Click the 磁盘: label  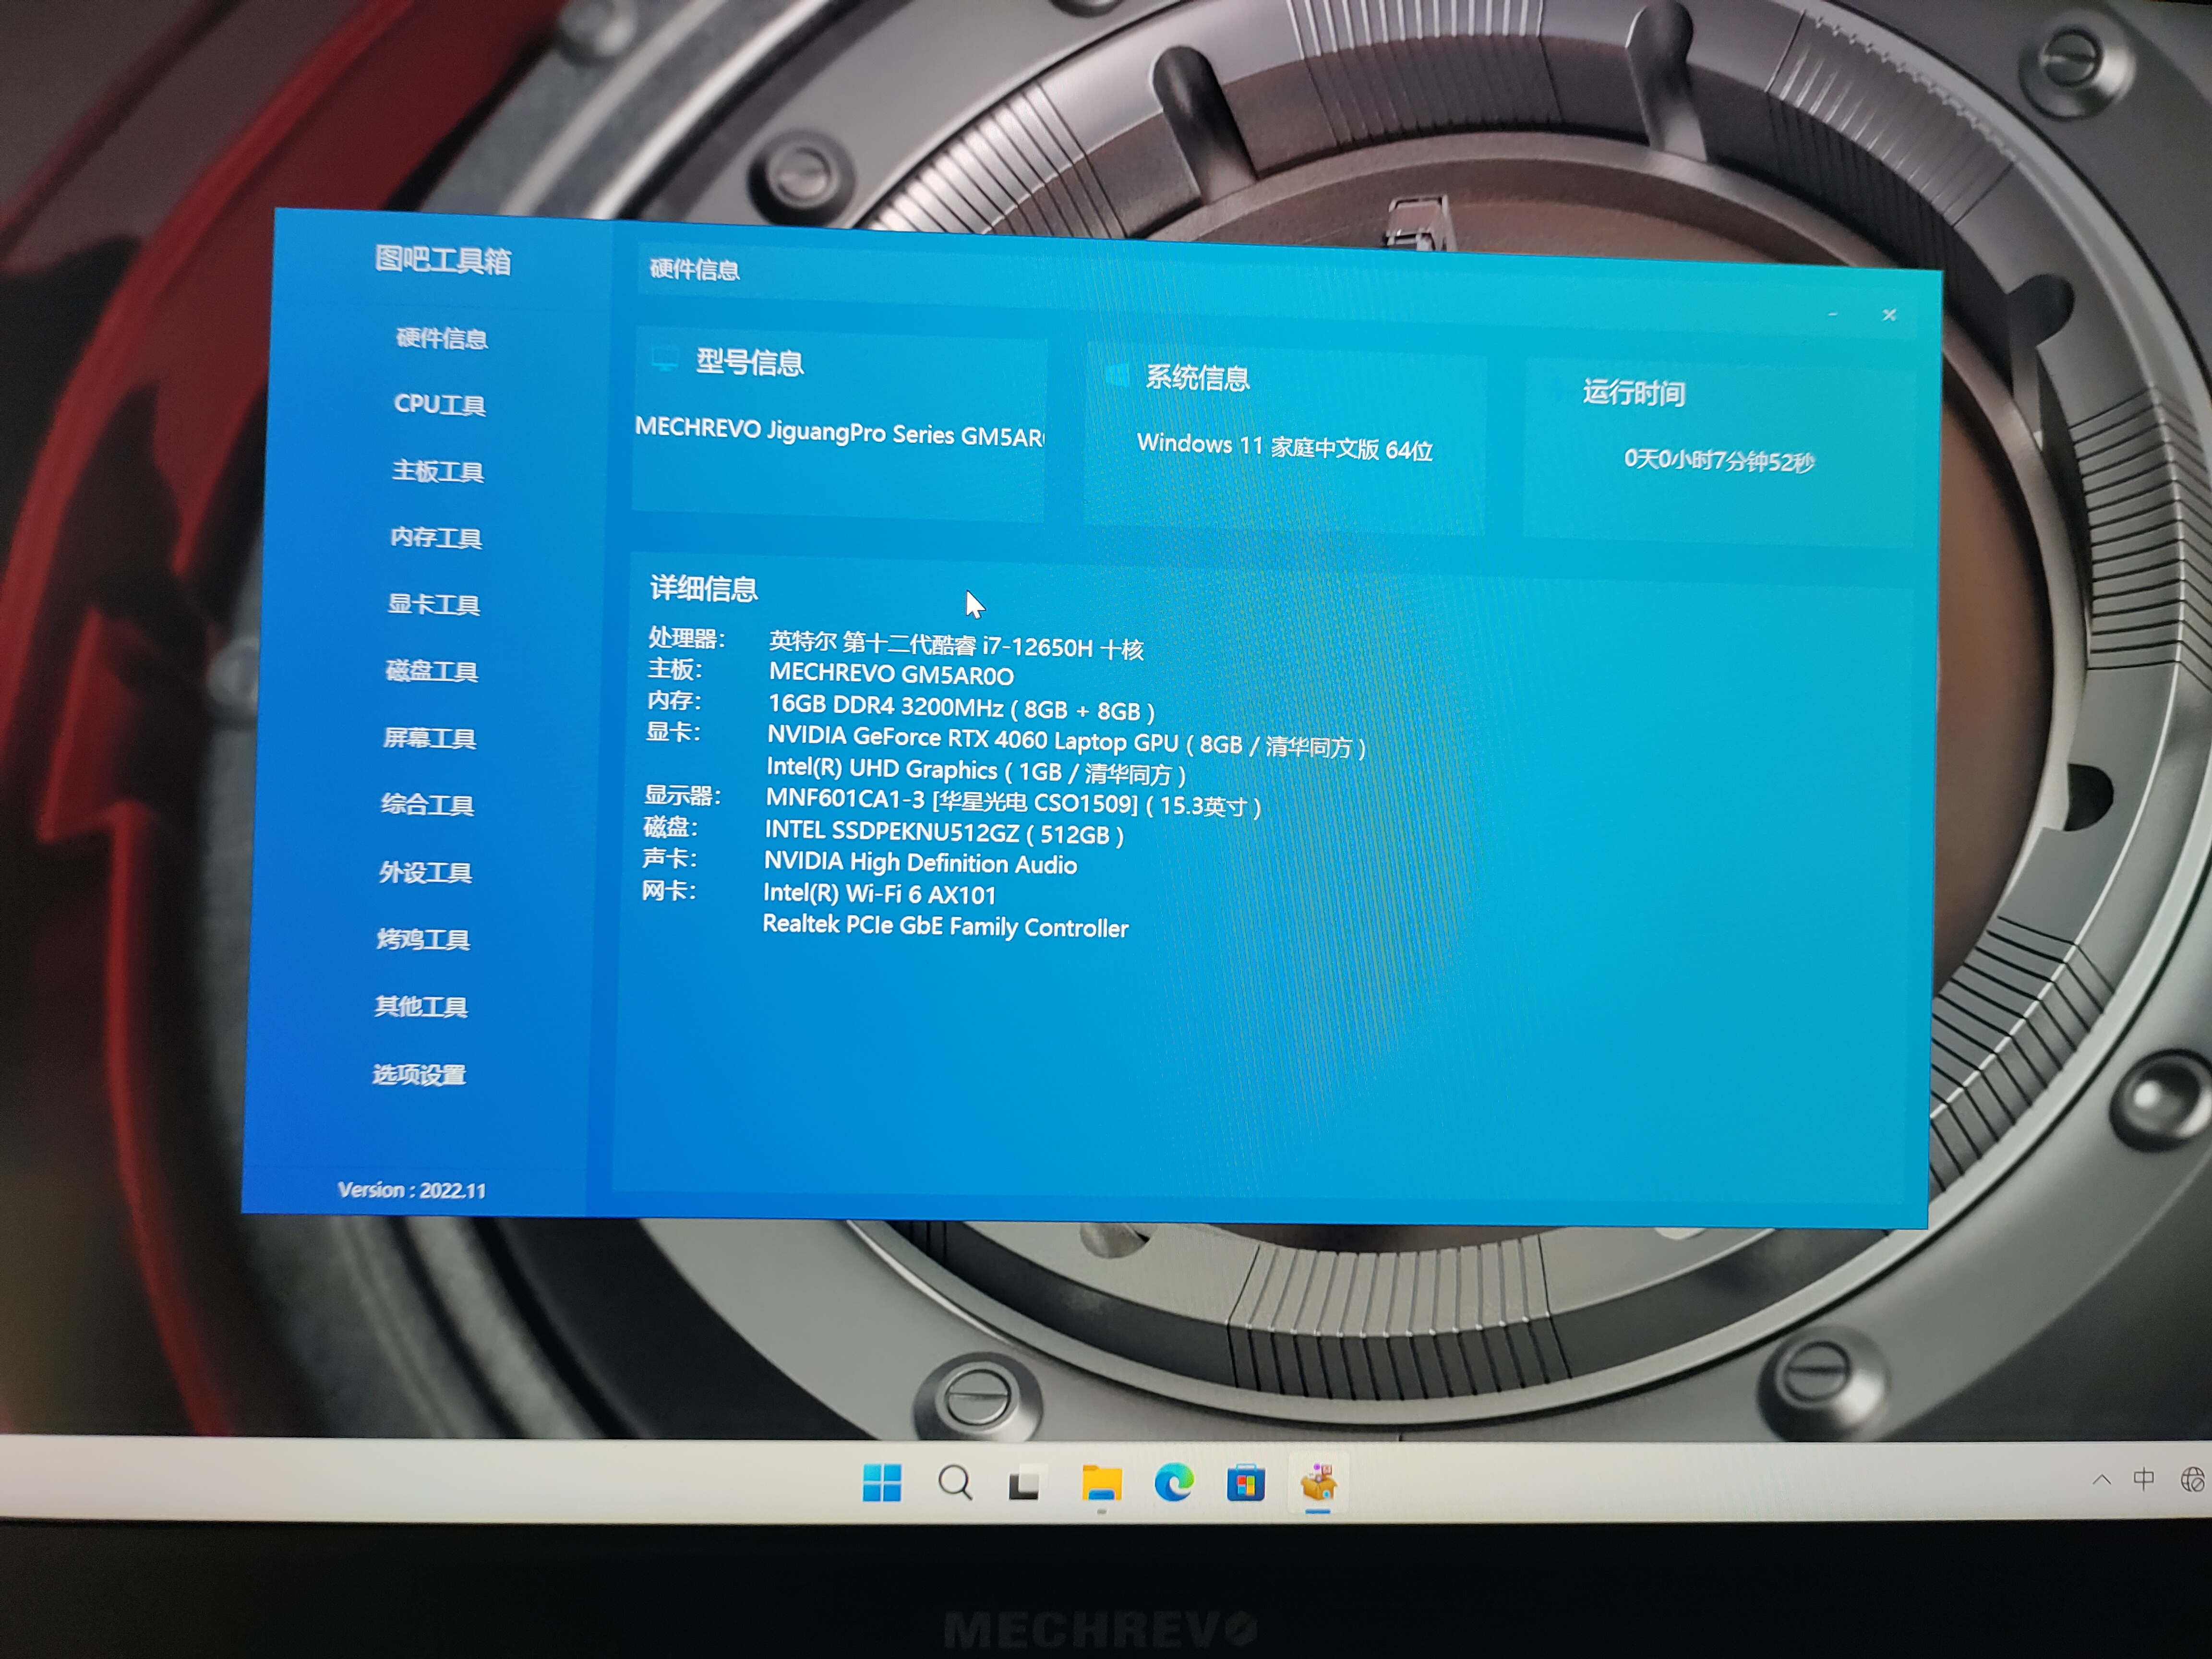pos(671,827)
